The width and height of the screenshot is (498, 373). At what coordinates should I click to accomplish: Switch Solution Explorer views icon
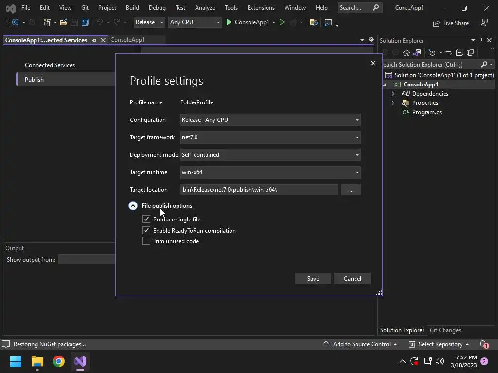417,52
